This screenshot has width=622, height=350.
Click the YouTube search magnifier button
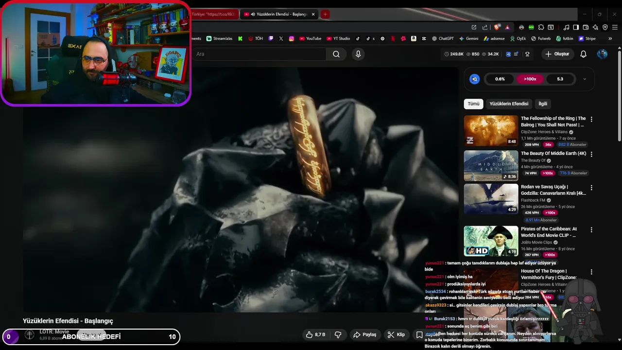point(336,54)
